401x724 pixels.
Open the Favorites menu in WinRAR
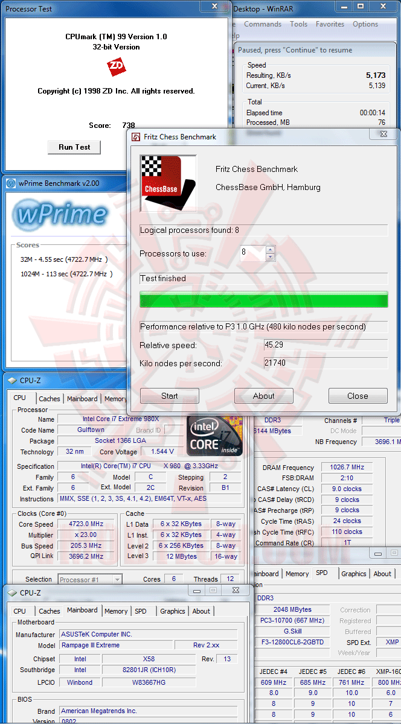point(330,24)
